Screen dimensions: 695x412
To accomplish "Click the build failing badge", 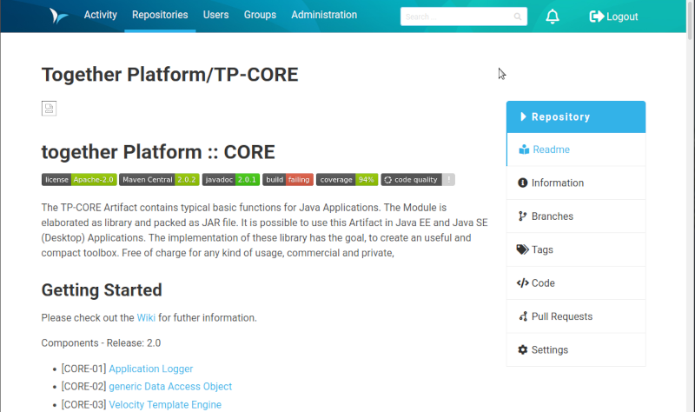I will (288, 180).
